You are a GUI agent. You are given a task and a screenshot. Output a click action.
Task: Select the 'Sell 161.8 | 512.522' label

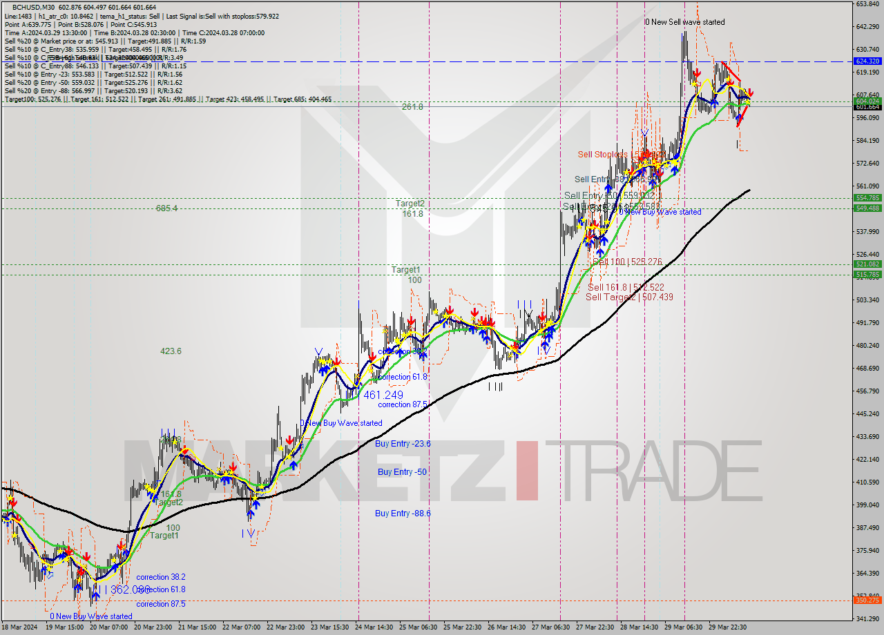point(626,287)
